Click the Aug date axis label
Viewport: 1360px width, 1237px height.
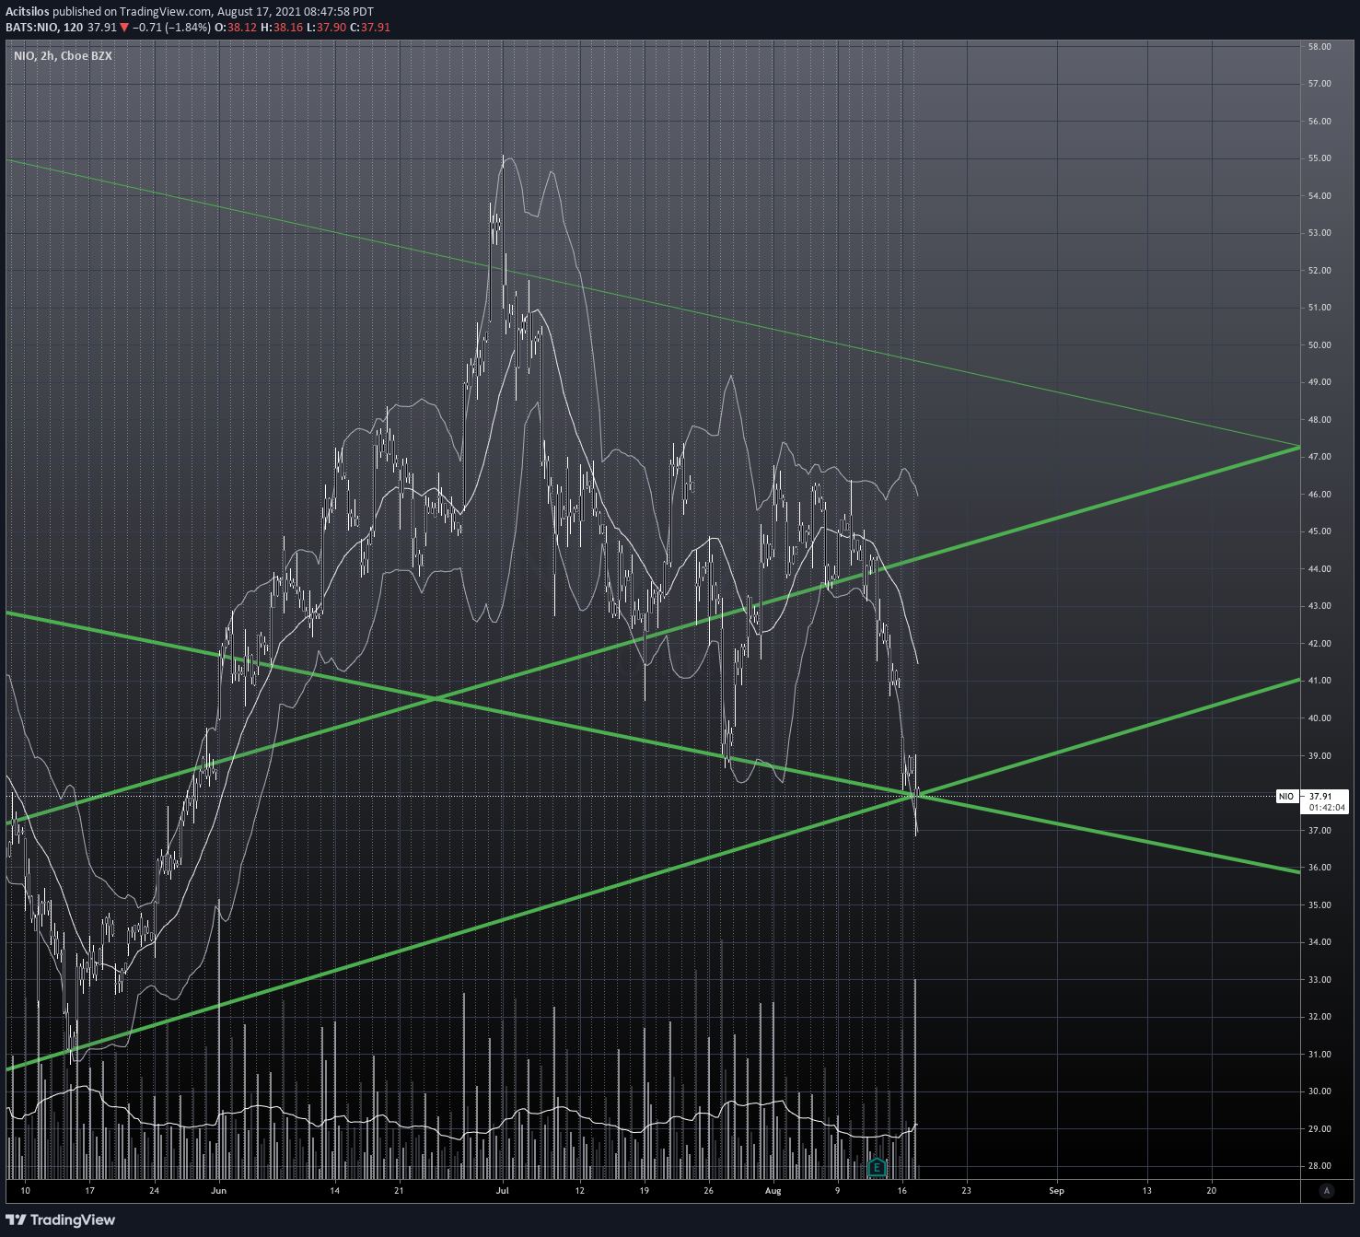[x=773, y=1190]
